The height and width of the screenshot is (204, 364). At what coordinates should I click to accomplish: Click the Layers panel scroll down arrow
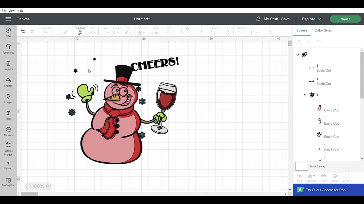pos(362,159)
